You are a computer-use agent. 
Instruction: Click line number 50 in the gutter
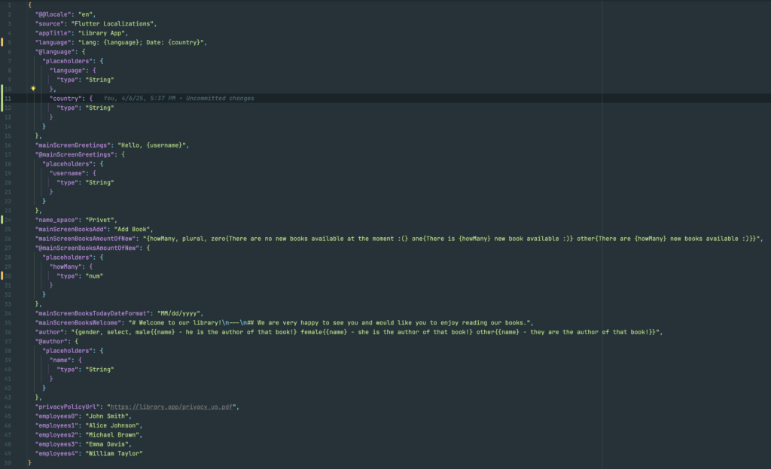[x=8, y=463]
